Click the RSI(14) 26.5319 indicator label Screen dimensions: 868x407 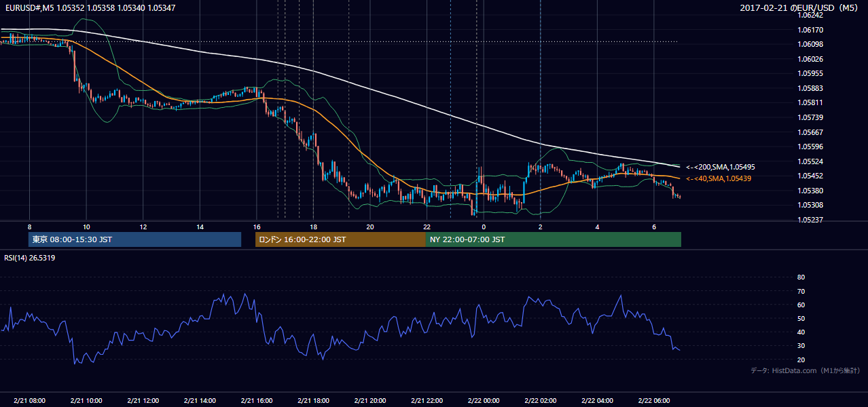click(30, 258)
